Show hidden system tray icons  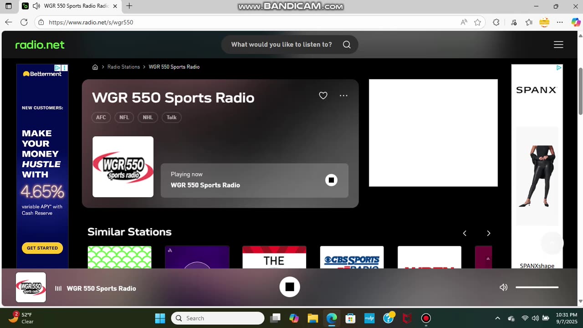click(x=497, y=318)
